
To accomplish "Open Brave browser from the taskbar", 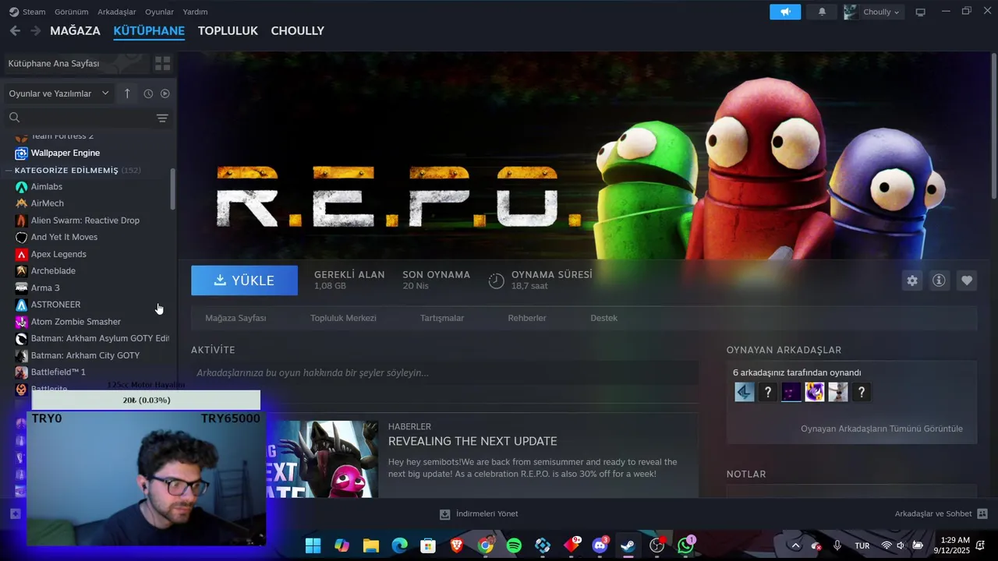I will pyautogui.click(x=457, y=545).
